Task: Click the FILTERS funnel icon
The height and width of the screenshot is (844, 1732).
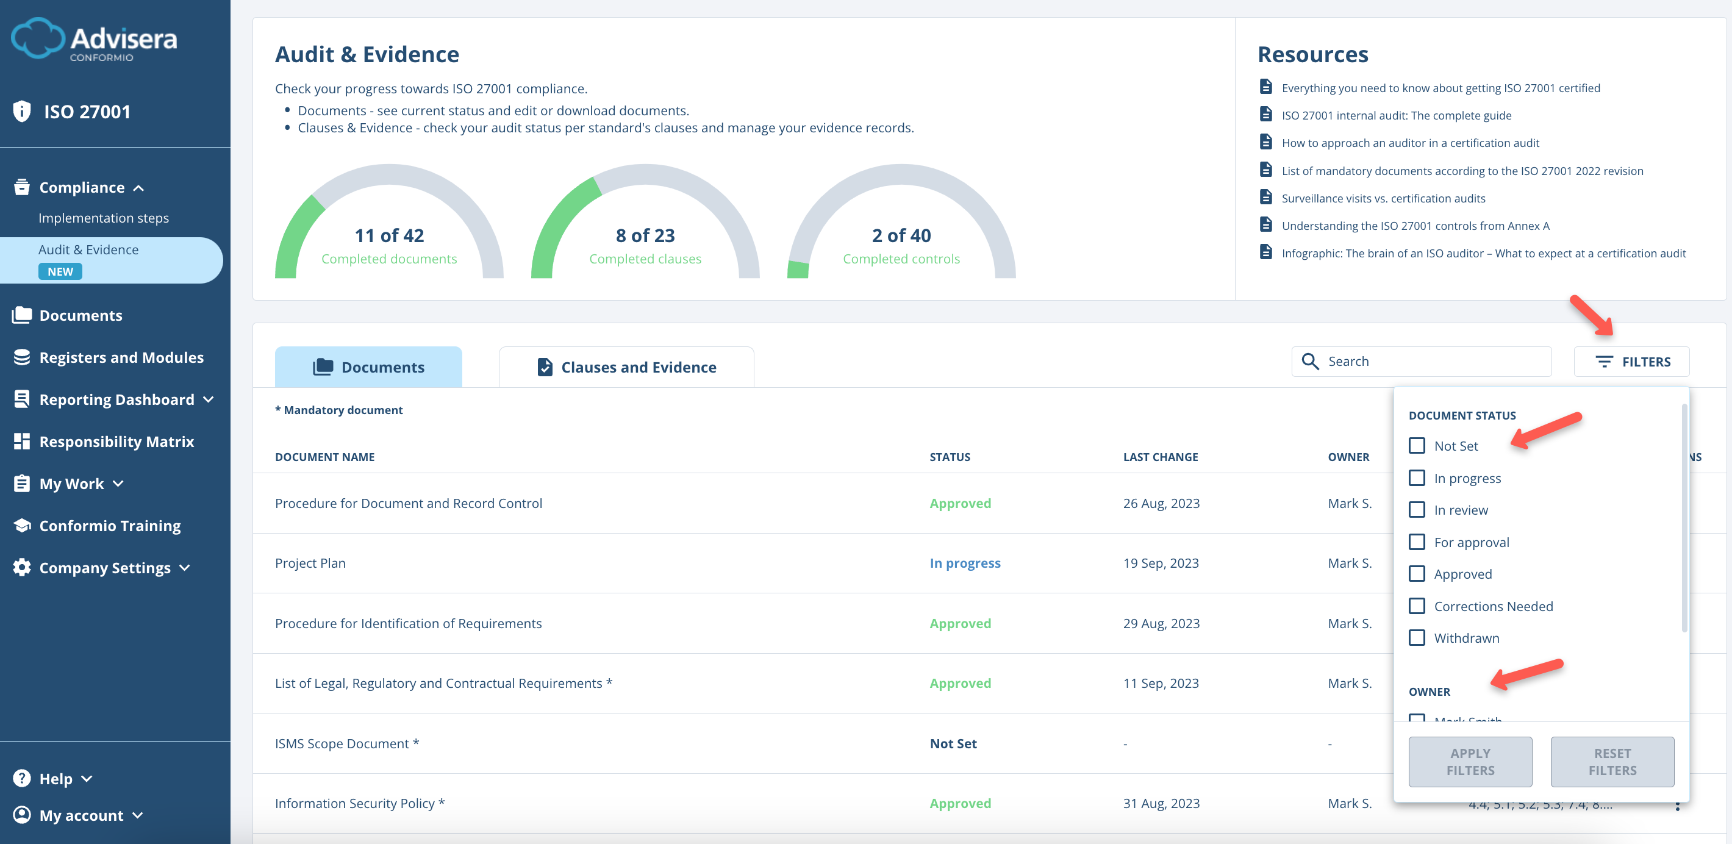Action: point(1606,361)
